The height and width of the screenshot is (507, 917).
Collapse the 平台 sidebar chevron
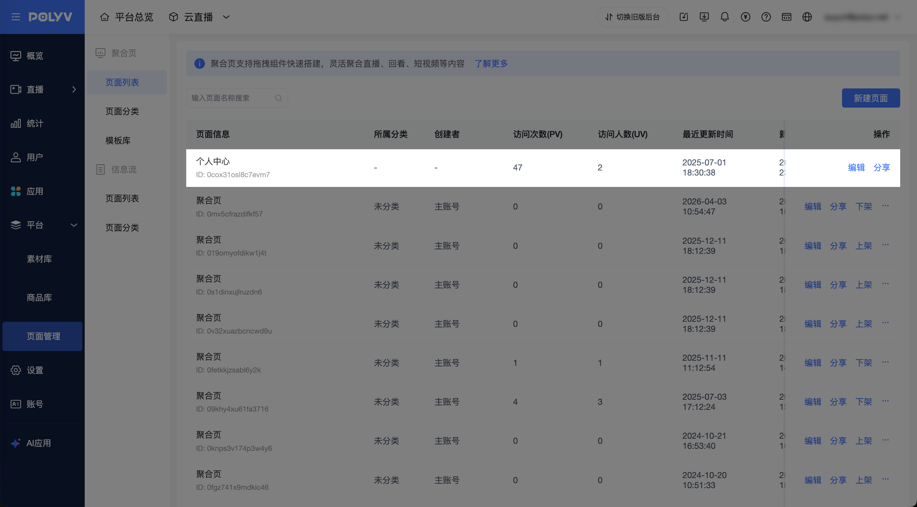pyautogui.click(x=74, y=225)
